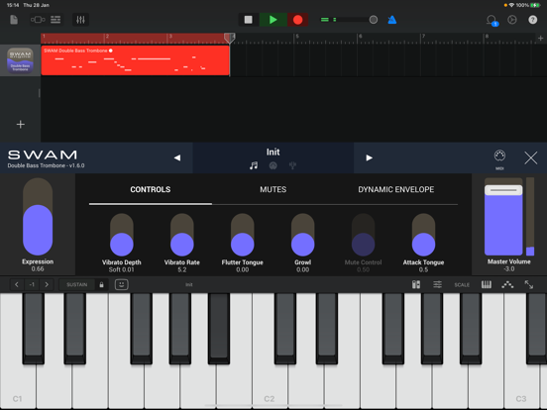Shift keyboard octave down with left chevron
Image resolution: width=547 pixels, height=410 pixels.
[17, 284]
